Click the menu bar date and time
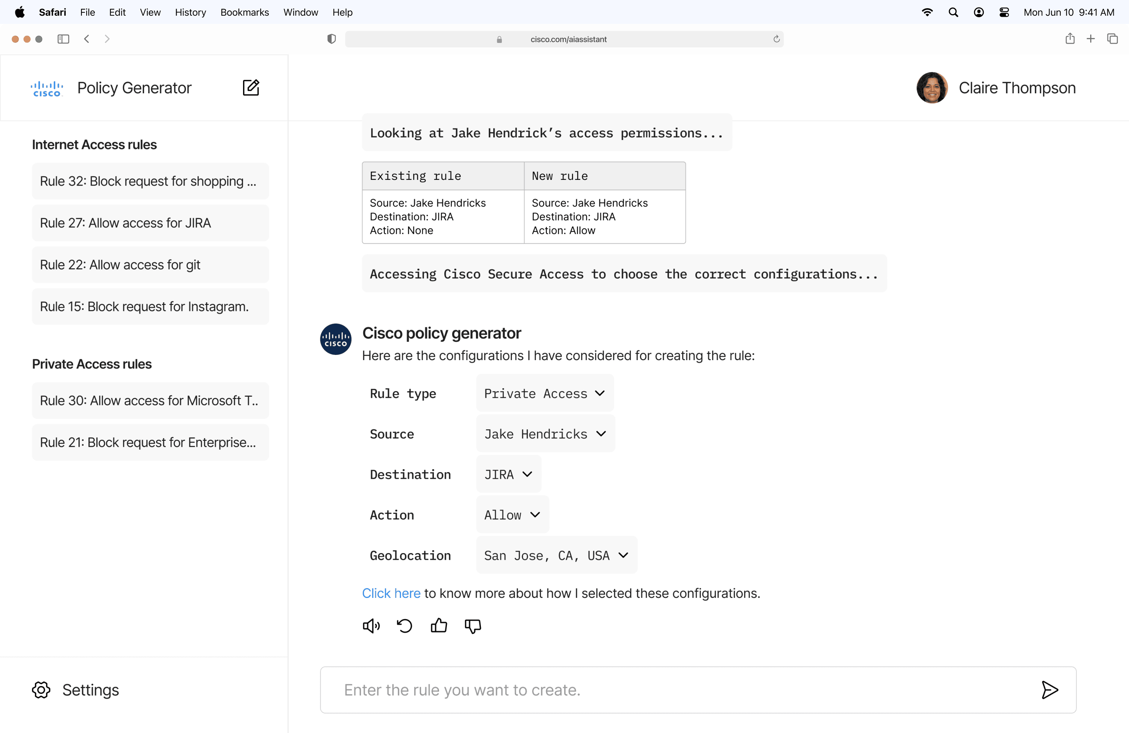 coord(1069,12)
